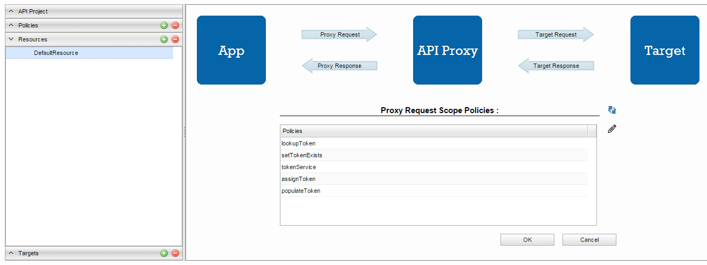This screenshot has width=707, height=265.
Task: Select the Target Response flow arrow
Action: (556, 66)
